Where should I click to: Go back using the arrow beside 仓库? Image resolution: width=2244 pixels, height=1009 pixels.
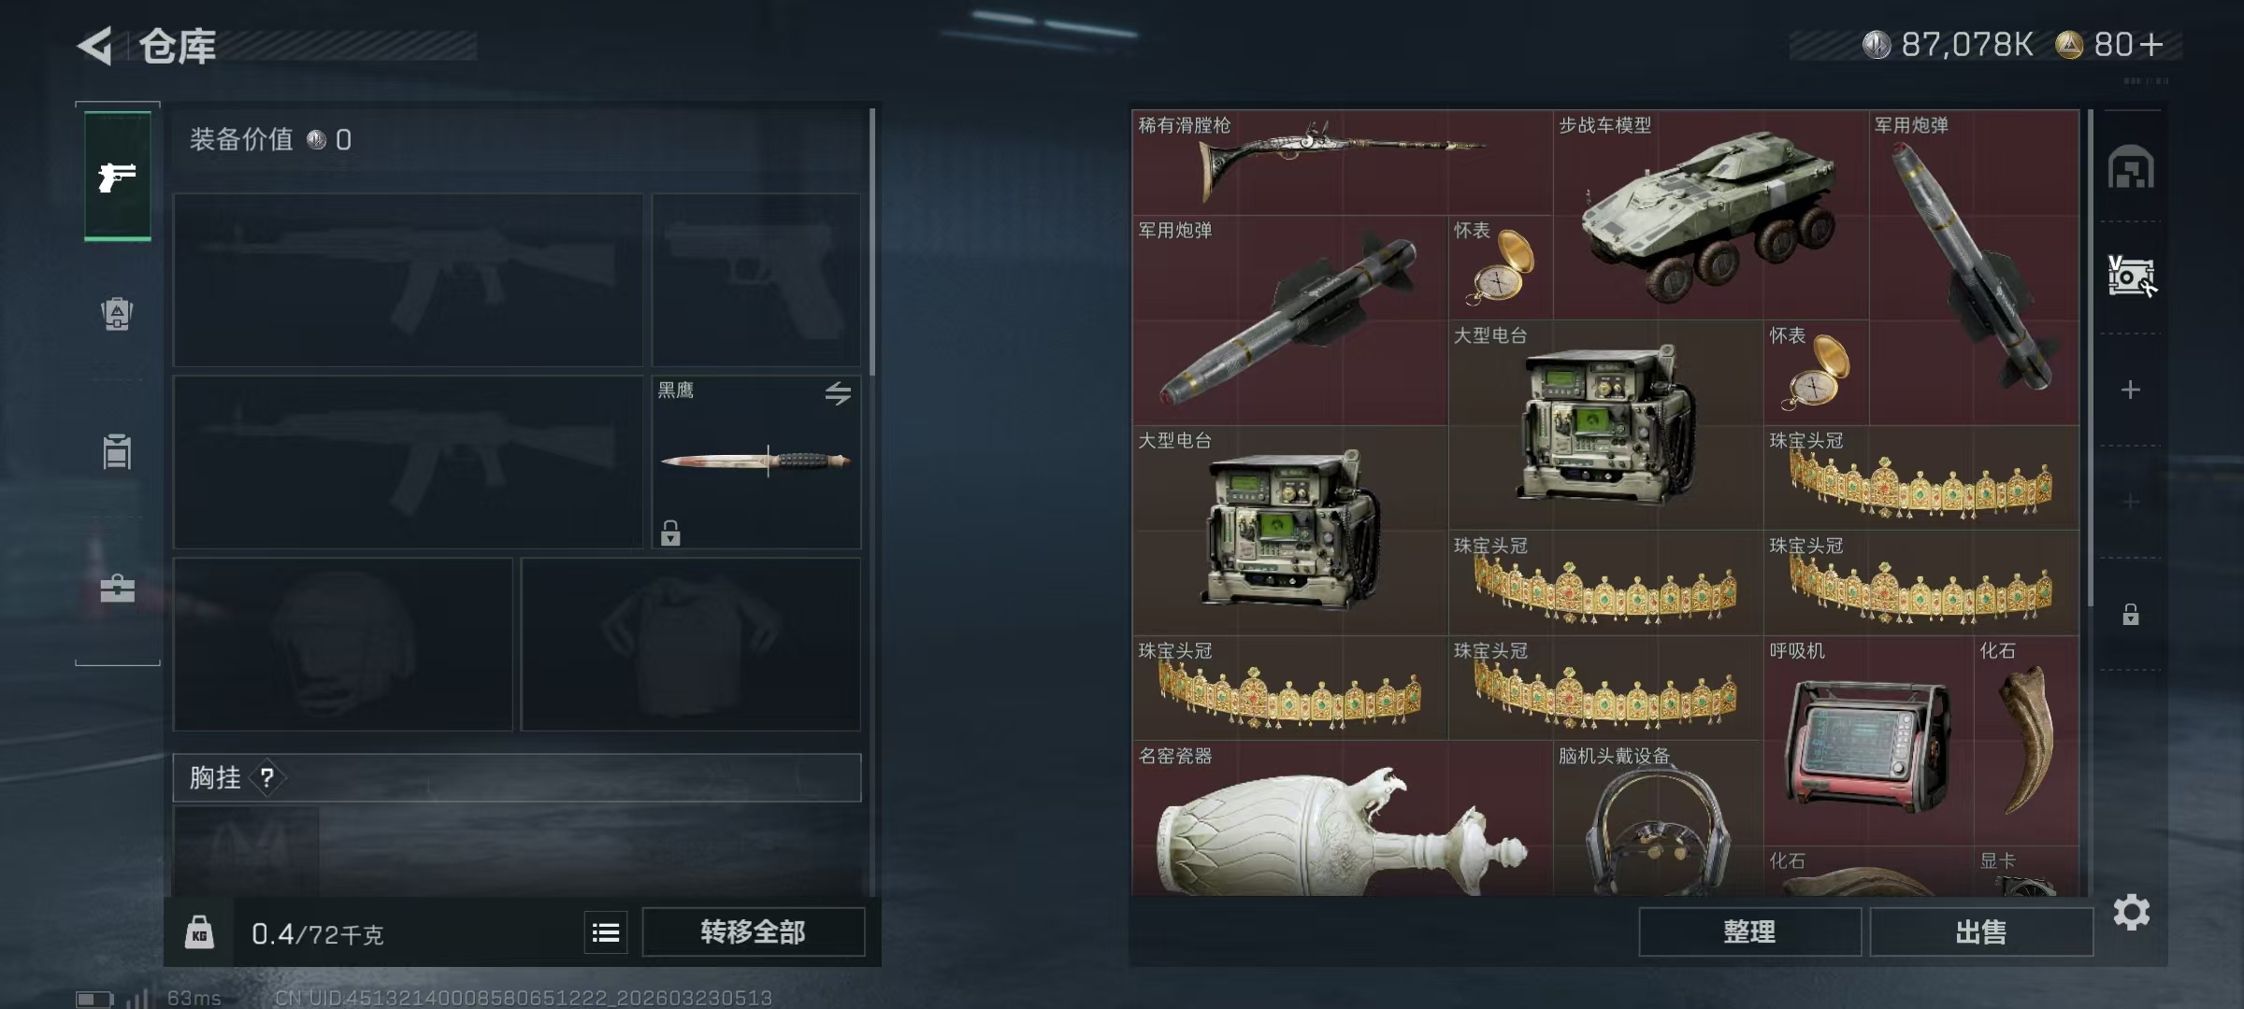[x=95, y=46]
